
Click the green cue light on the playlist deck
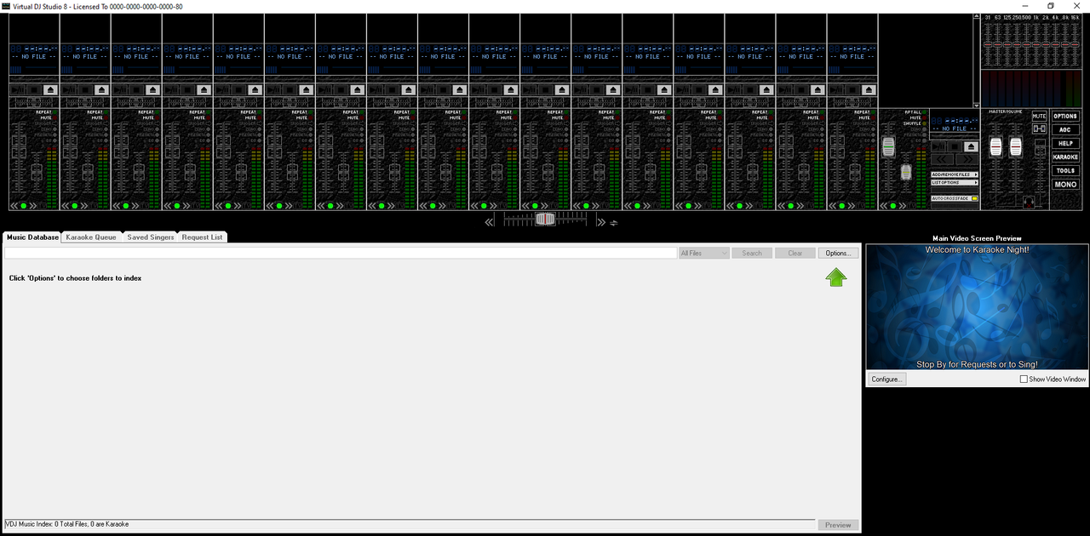(893, 206)
